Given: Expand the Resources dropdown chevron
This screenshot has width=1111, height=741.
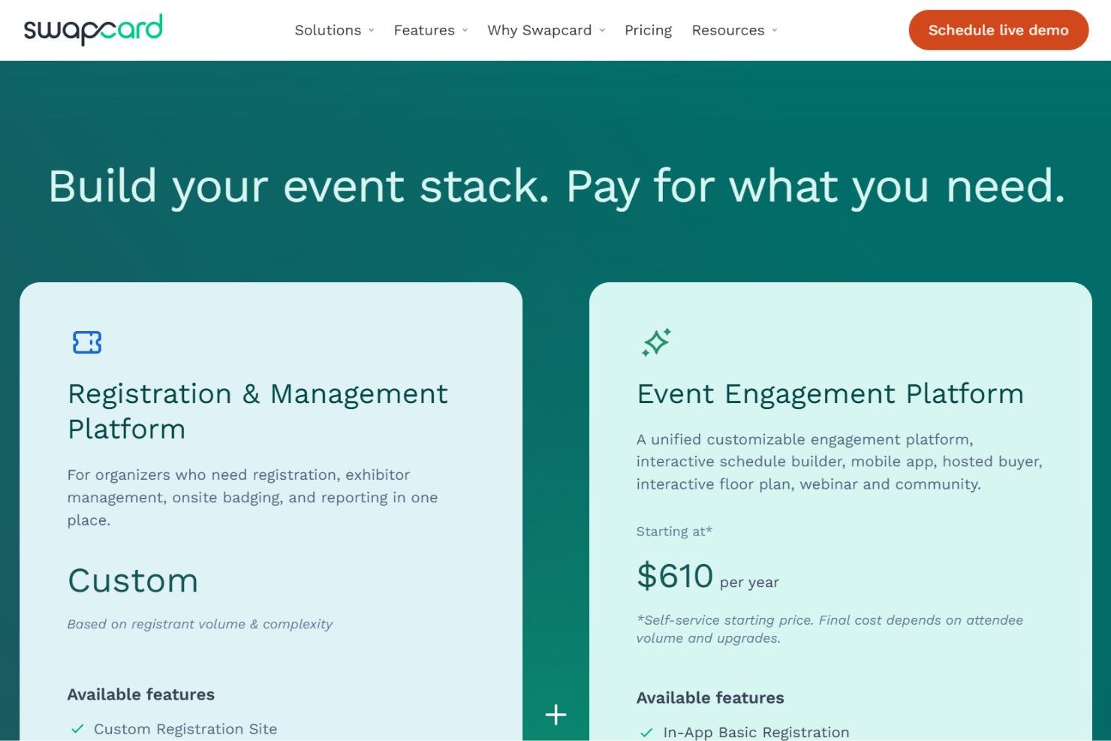Looking at the screenshot, I should (775, 30).
